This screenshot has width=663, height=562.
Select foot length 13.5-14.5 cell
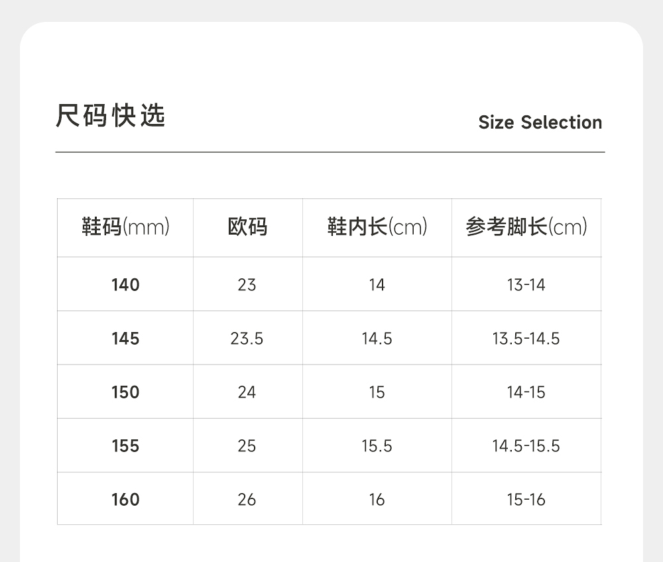click(526, 339)
